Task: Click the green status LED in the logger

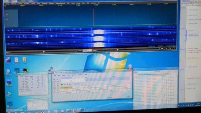Action: (62, 85)
